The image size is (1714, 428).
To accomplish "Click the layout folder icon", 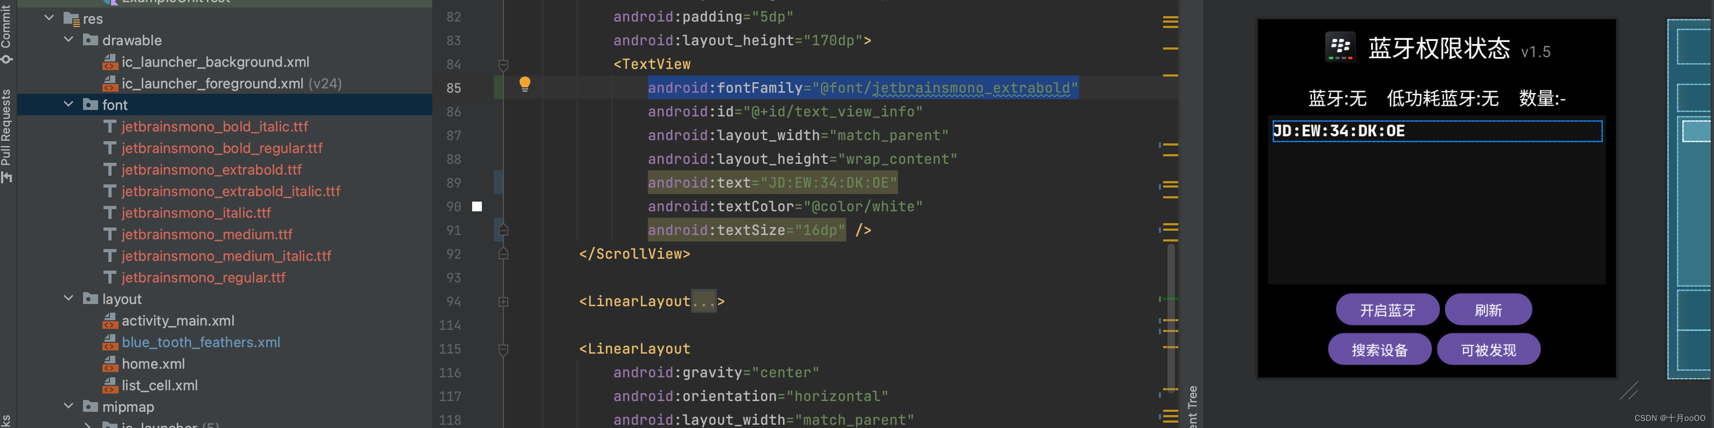I will [91, 298].
